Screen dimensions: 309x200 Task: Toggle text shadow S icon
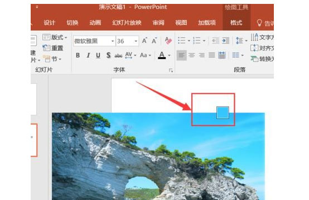pyautogui.click(x=108, y=56)
